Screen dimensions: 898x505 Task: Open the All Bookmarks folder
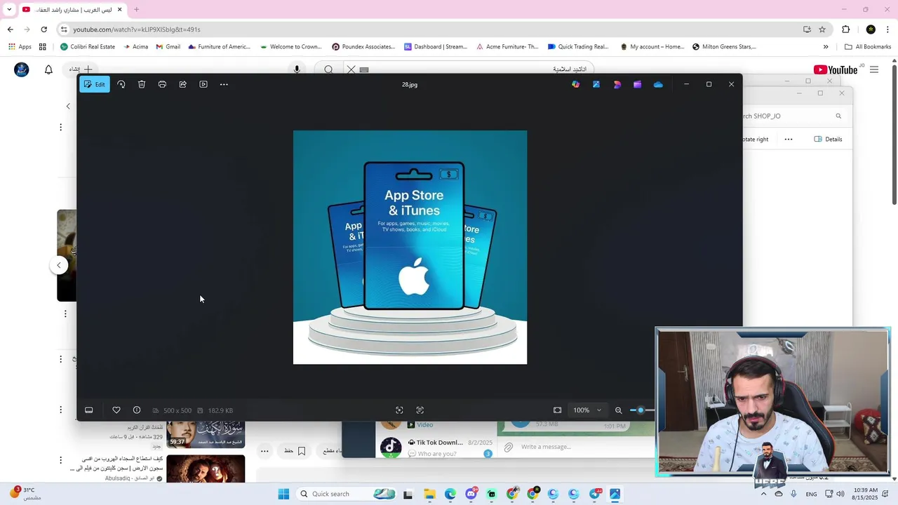(868, 47)
